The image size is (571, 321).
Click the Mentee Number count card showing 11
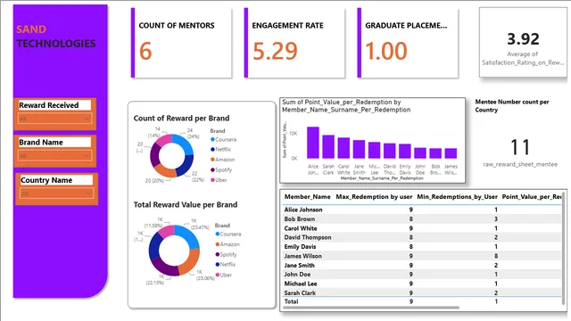point(520,147)
